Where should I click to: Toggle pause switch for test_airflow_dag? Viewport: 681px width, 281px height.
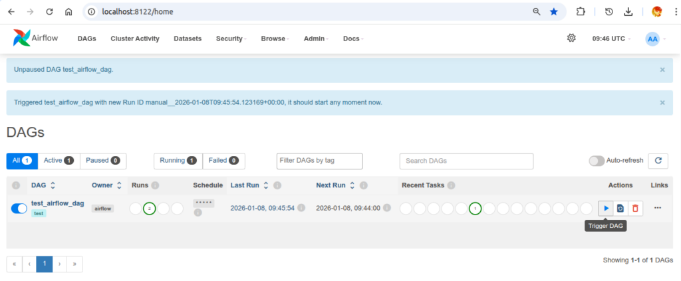pyautogui.click(x=19, y=209)
